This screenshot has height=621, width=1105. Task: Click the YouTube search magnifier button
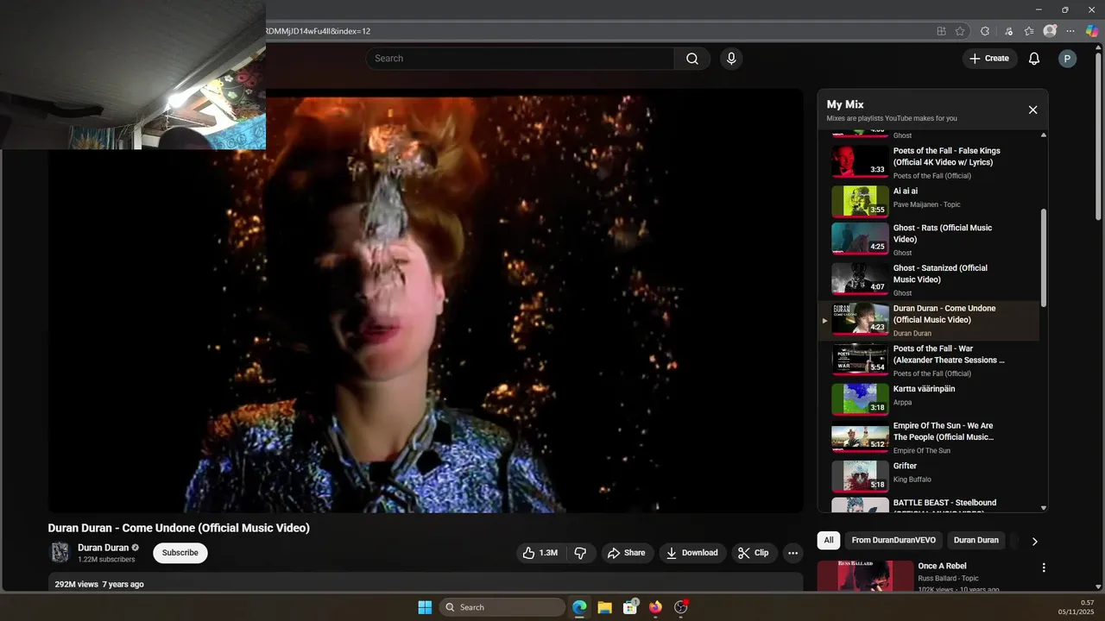pos(692,59)
